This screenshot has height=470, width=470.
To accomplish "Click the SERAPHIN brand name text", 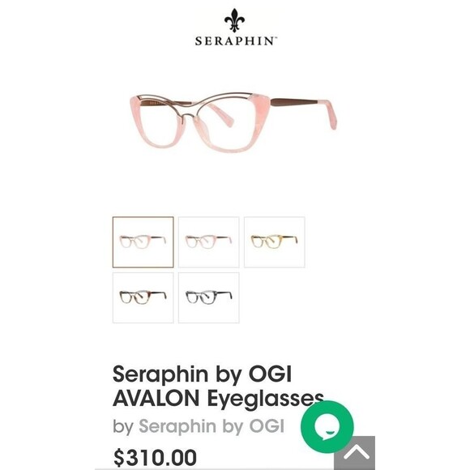I will click(236, 41).
